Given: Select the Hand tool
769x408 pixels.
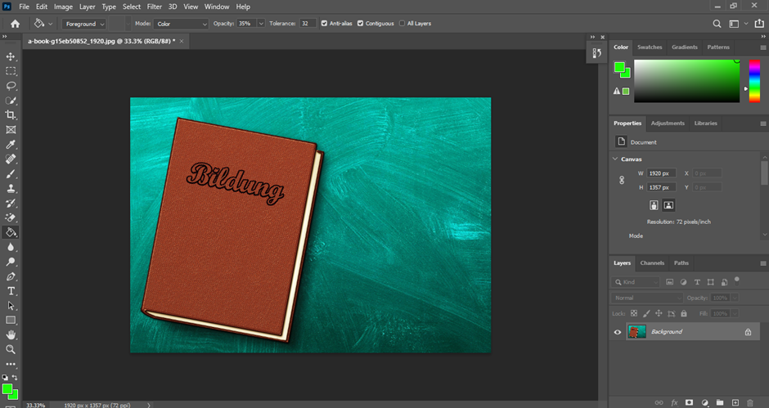Looking at the screenshot, I should [11, 335].
